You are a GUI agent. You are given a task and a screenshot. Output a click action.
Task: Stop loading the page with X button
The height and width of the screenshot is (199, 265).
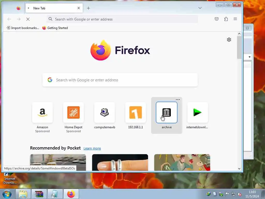28,19
